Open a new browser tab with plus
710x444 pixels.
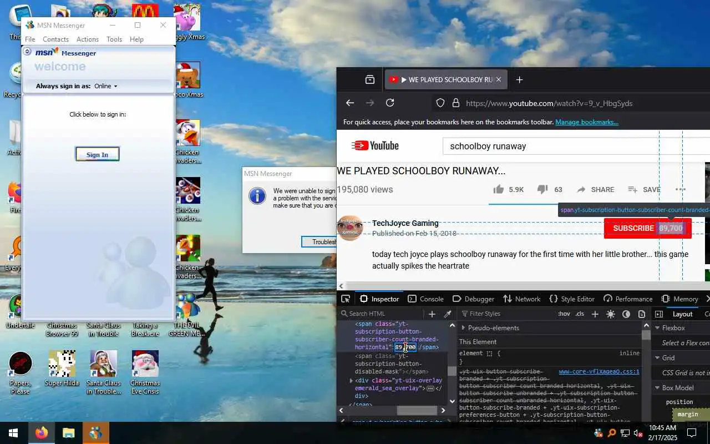[x=519, y=80]
